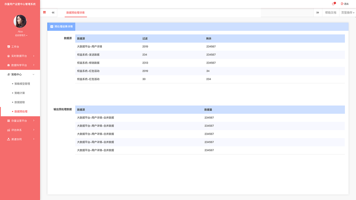Open the message notifications icon

[x=333, y=4]
